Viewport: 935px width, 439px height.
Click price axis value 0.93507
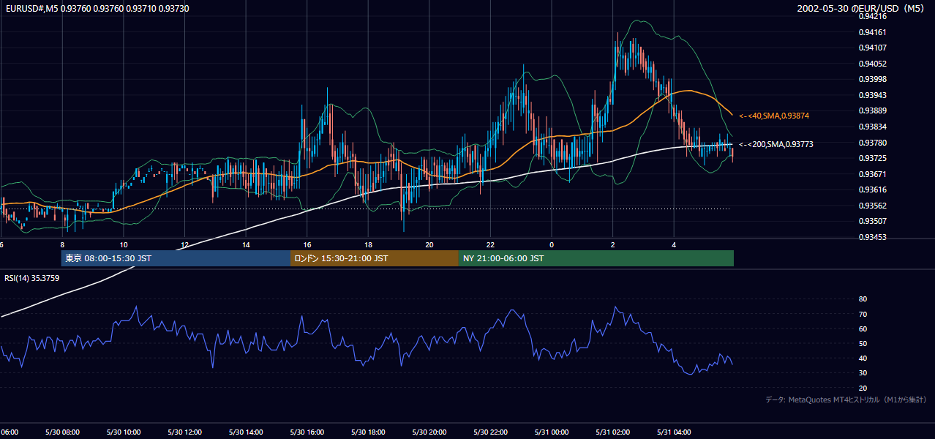pyautogui.click(x=872, y=221)
